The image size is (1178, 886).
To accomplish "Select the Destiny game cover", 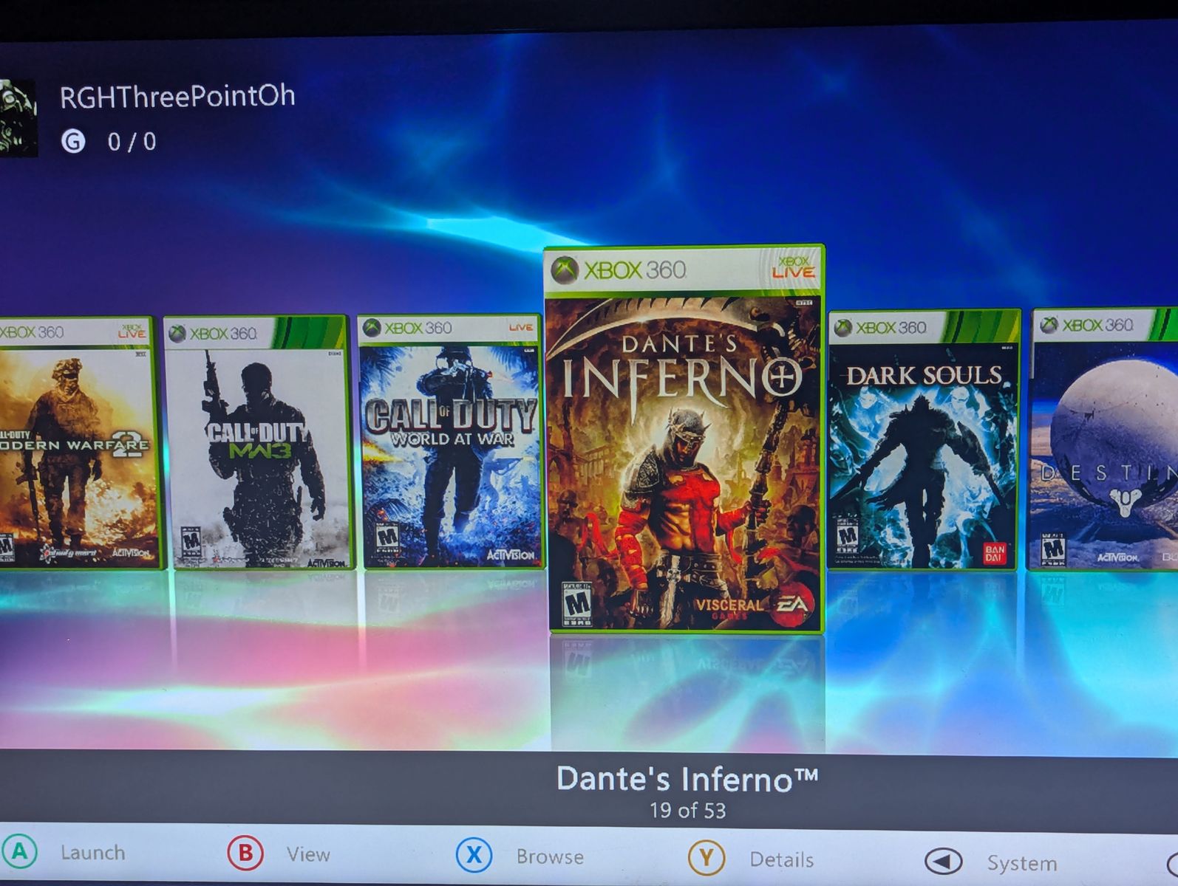I will click(1105, 439).
